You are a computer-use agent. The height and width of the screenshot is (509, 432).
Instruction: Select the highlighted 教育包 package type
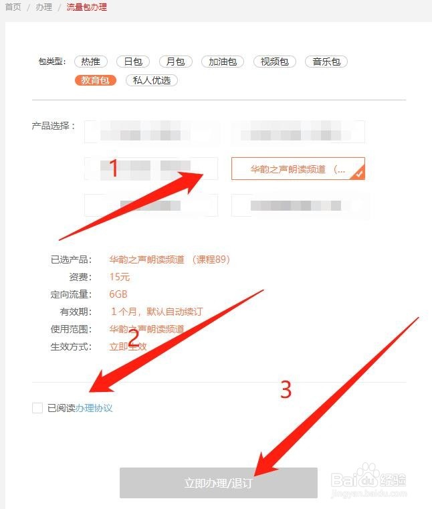pos(95,80)
